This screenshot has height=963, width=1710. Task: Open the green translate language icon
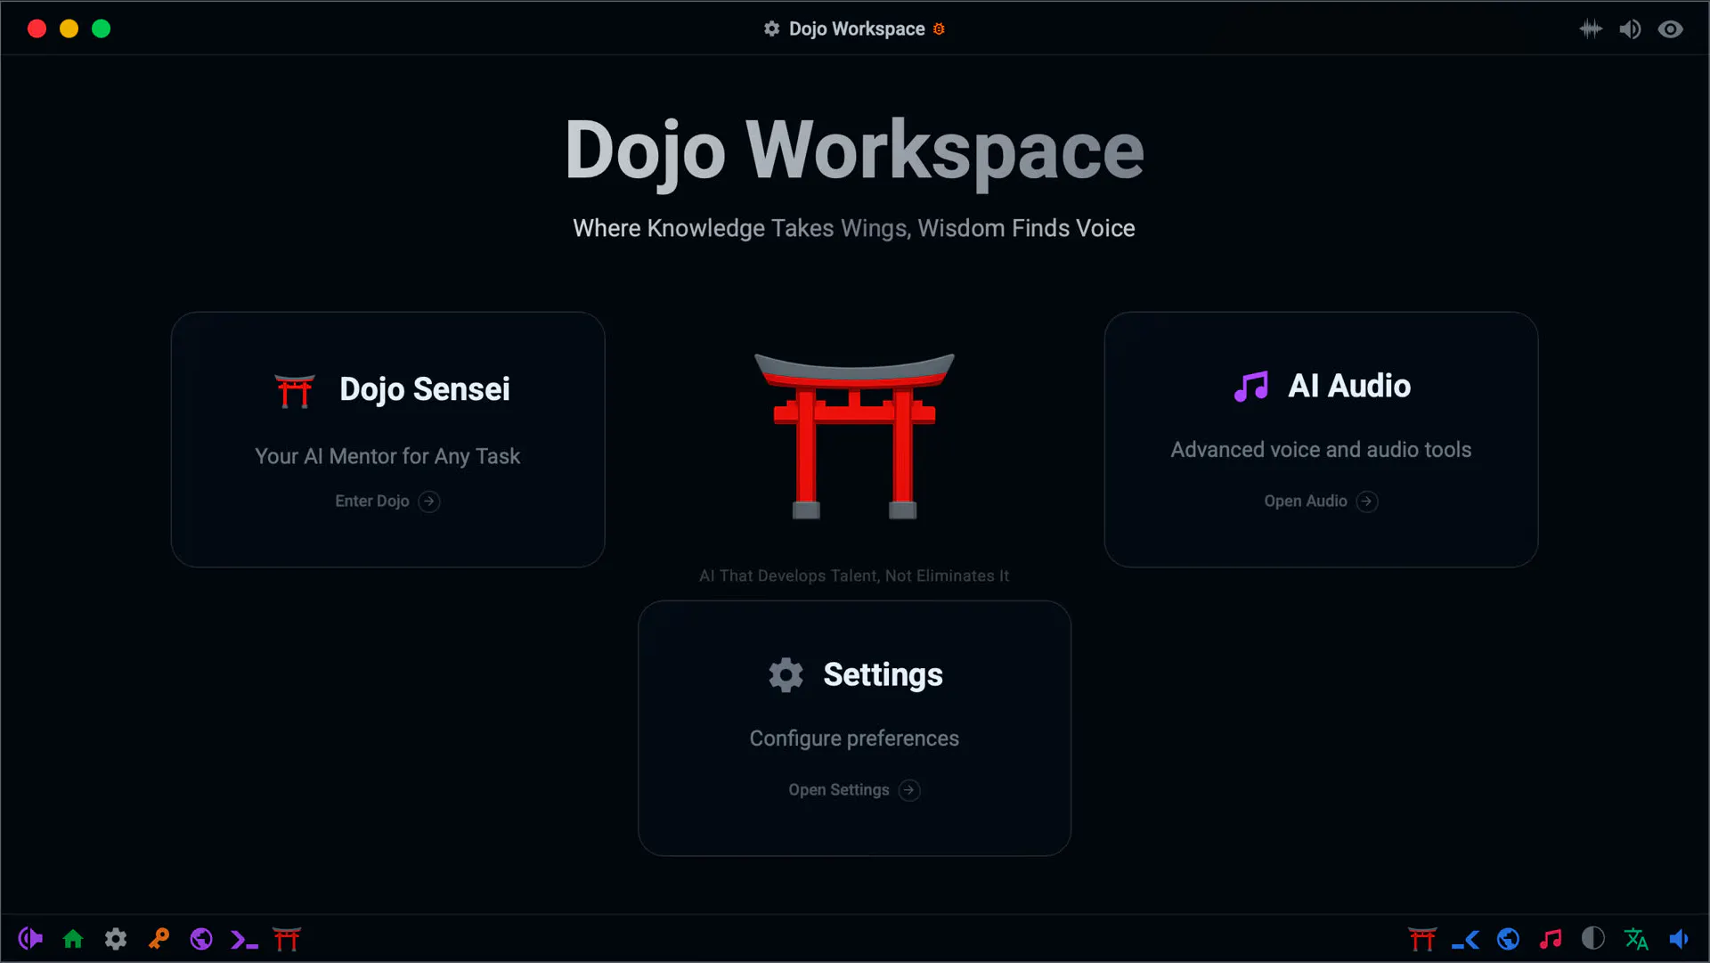point(1636,938)
